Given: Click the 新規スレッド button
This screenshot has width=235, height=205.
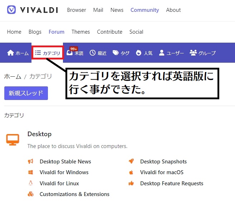Looking at the screenshot, I should 26,93.
